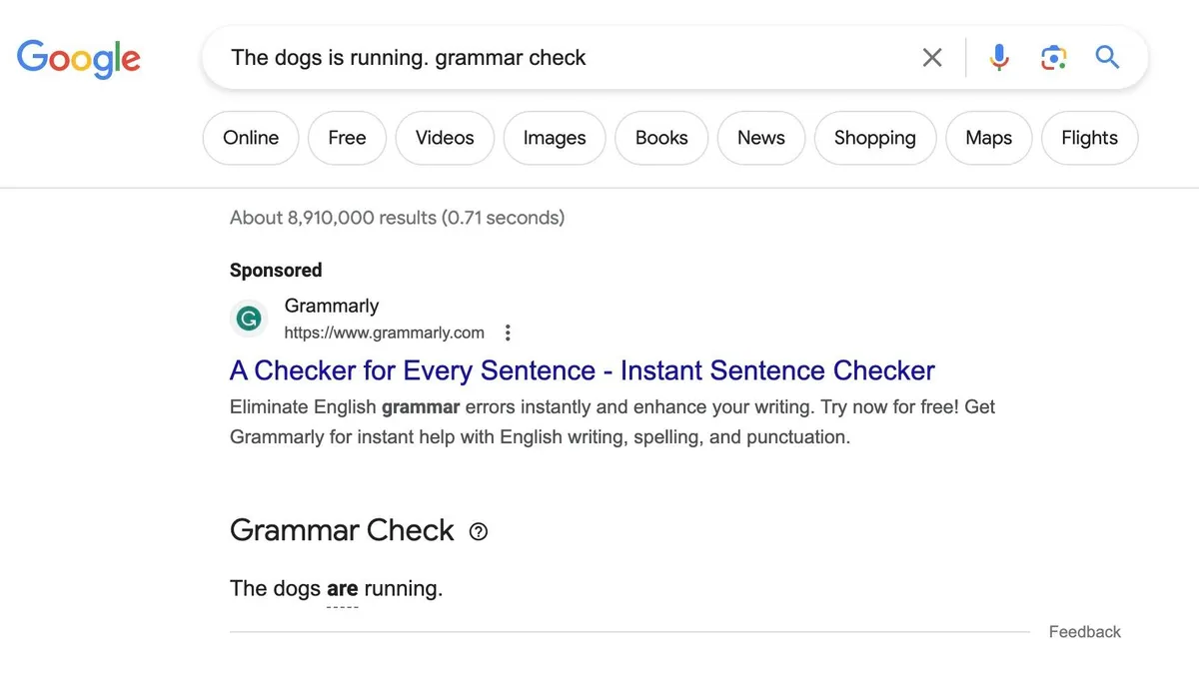Image resolution: width=1199 pixels, height=675 pixels.
Task: Activate voice search with the microphone icon
Action: 999,57
